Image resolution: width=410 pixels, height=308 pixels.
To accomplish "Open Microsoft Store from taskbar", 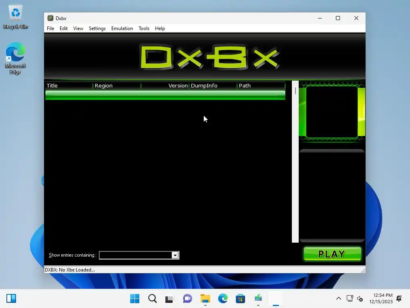I will point(240,298).
